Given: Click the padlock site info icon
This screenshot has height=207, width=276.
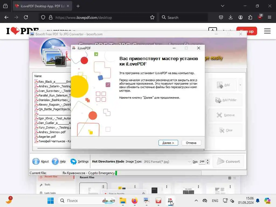Looking at the screenshot, I should click(51, 17).
